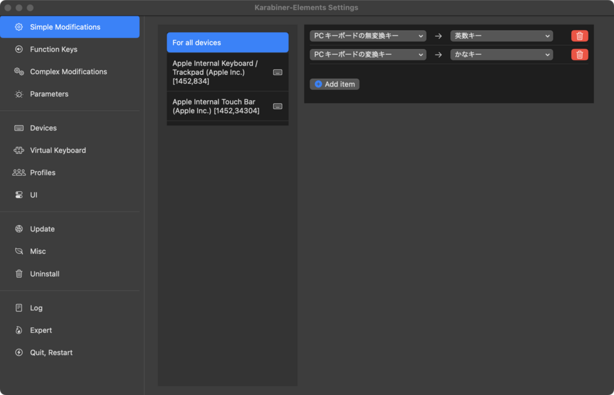This screenshot has width=614, height=395.
Task: Click the Expert flame icon
Action: 19,330
